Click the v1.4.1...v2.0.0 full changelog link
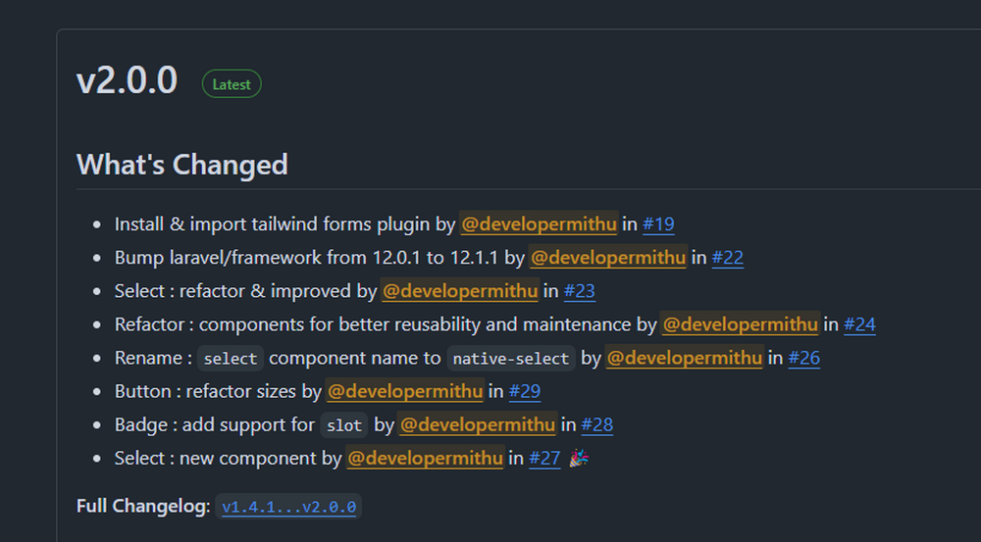 click(289, 507)
